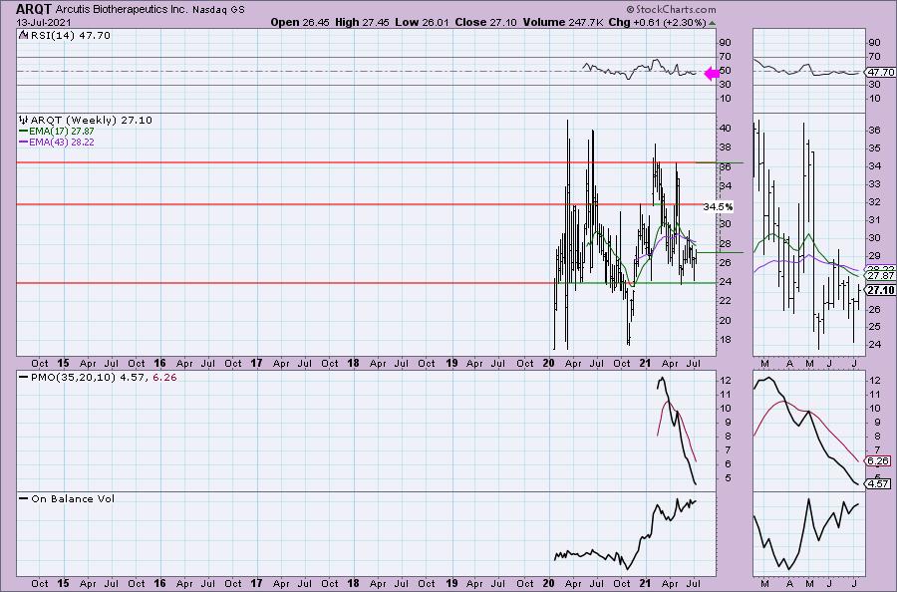Click year 18 on the bottom-most time axis
This screenshot has height=592, width=897.
click(x=353, y=583)
